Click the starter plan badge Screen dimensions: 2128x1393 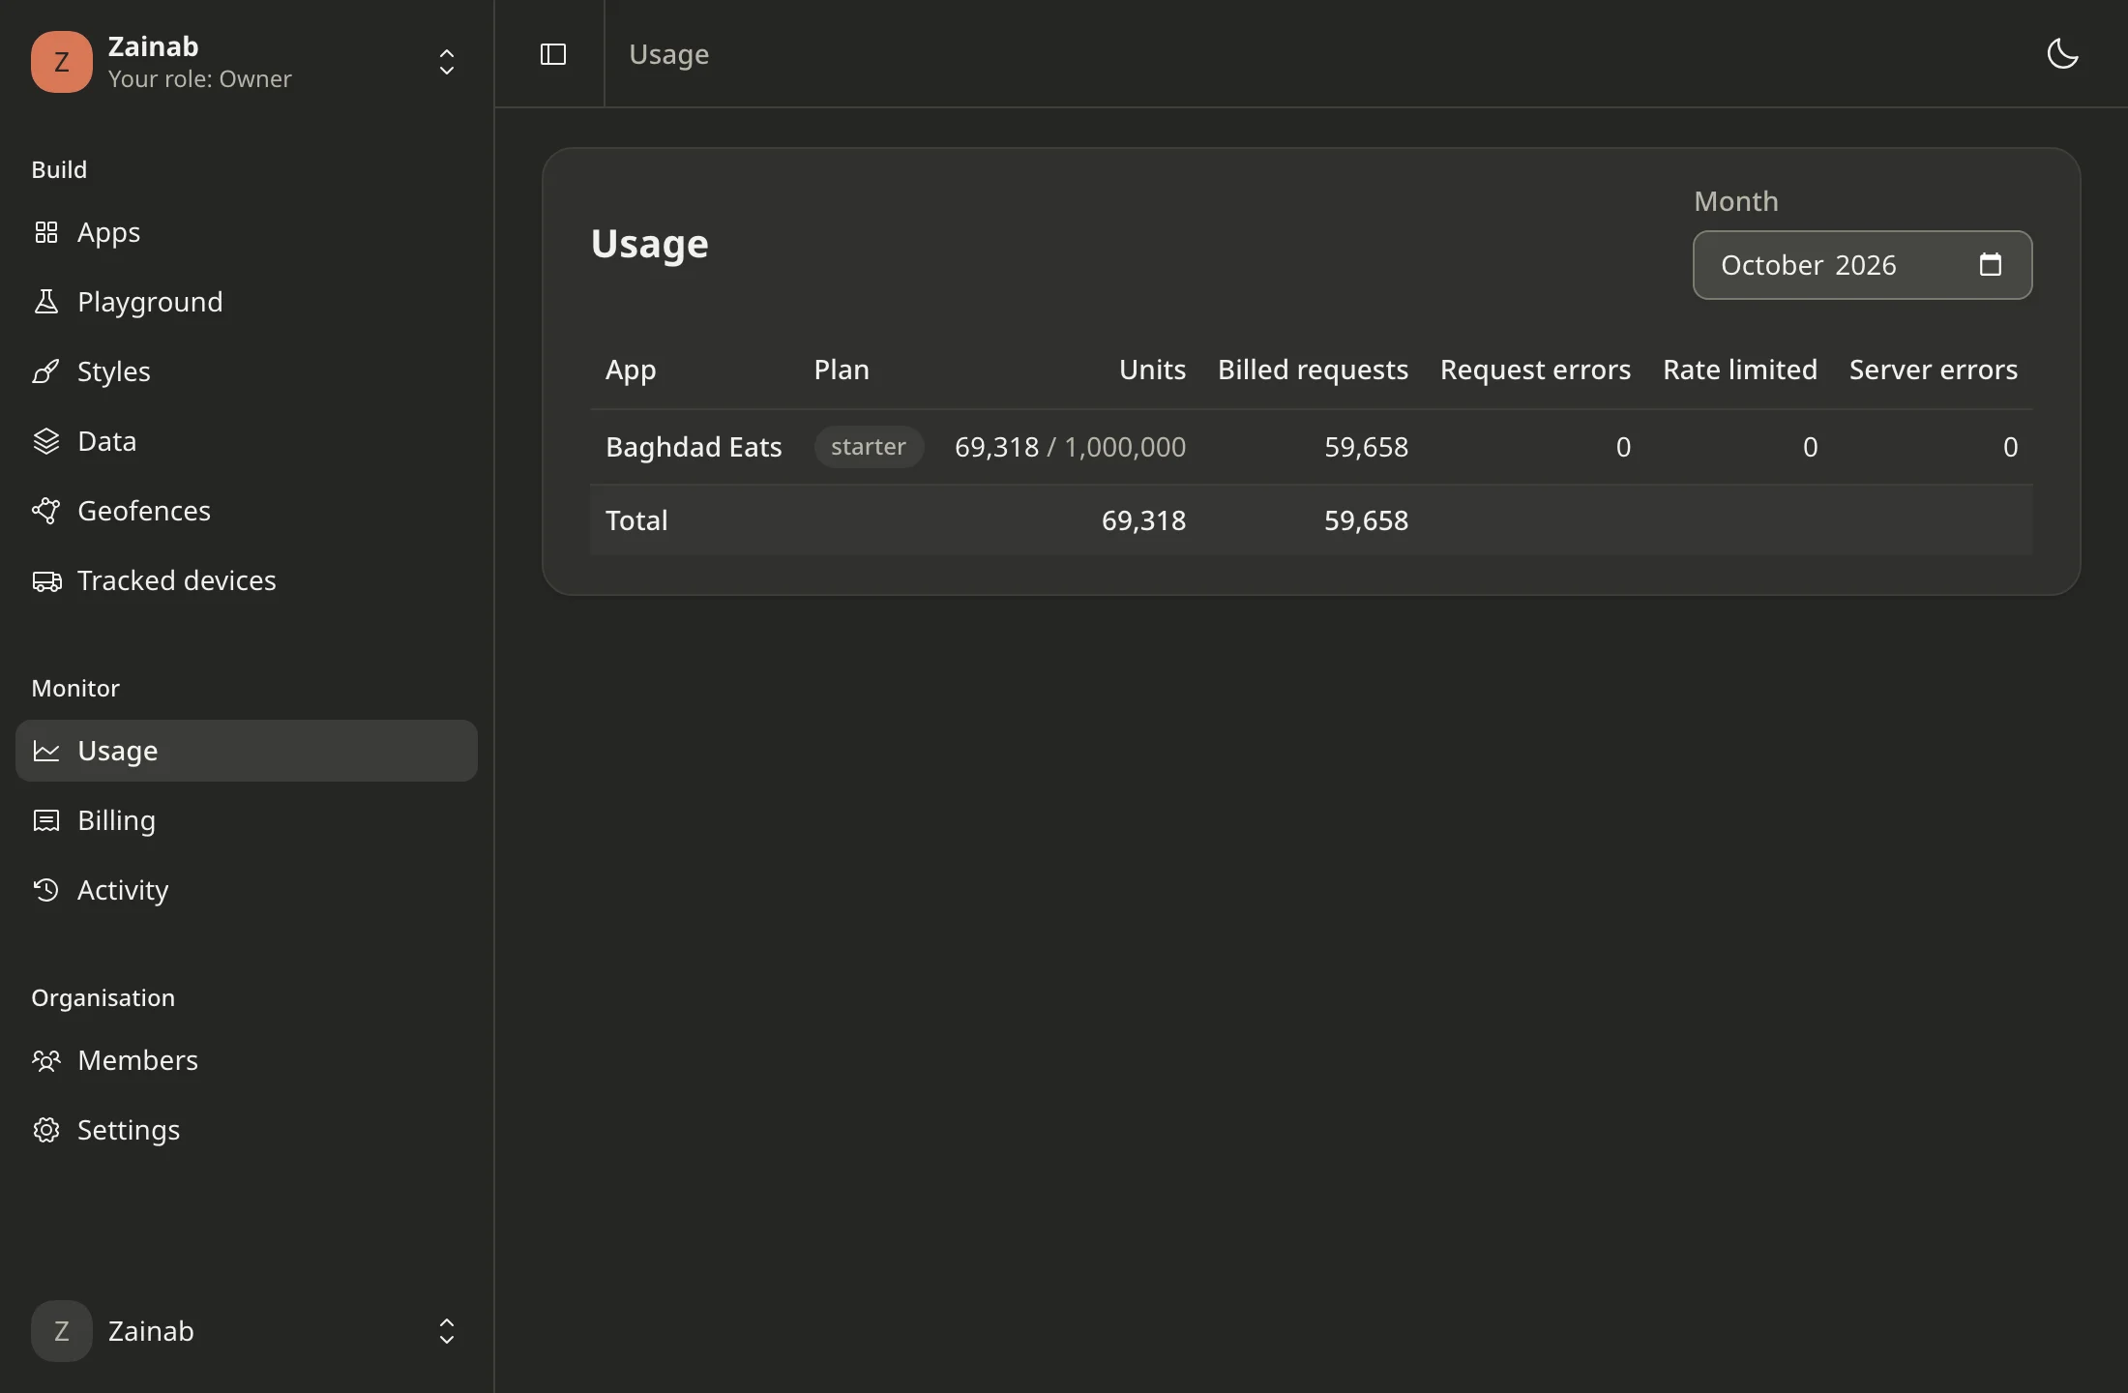pyautogui.click(x=869, y=447)
